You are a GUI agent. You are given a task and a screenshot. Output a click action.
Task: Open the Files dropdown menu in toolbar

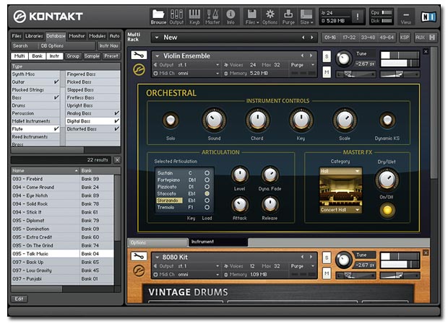click(251, 16)
